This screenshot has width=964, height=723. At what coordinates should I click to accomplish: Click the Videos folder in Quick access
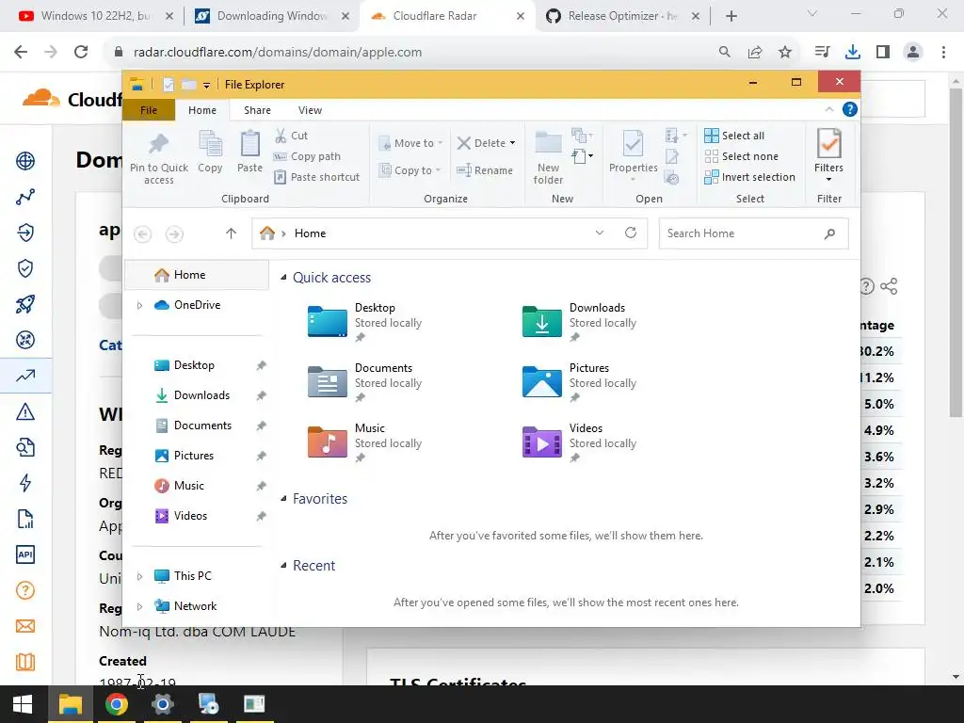(580, 442)
